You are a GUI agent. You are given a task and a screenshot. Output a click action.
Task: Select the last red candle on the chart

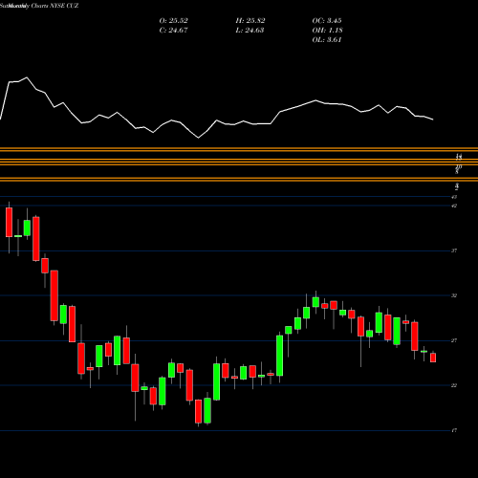point(433,358)
